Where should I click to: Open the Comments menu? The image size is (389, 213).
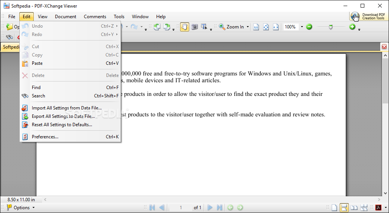pyautogui.click(x=95, y=17)
